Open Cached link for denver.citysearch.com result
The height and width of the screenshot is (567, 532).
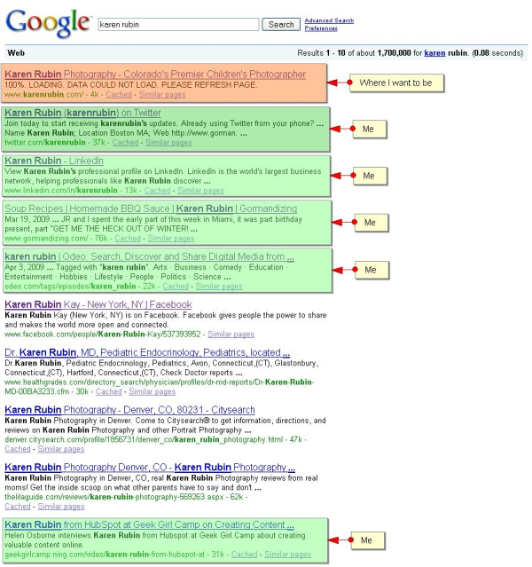pos(18,449)
